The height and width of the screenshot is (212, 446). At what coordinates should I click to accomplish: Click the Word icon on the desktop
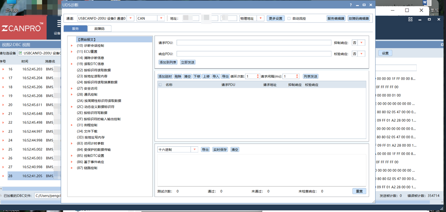tap(427, 3)
